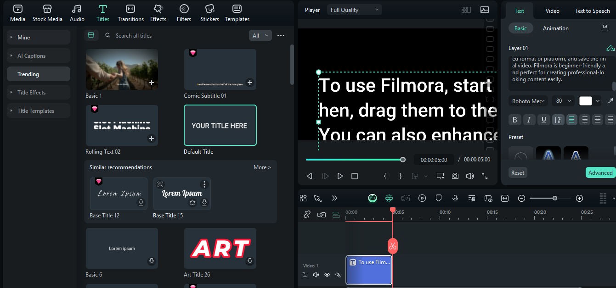Open the Full Quality player dropdown
Viewport: 616px width, 288px height.
click(x=355, y=10)
